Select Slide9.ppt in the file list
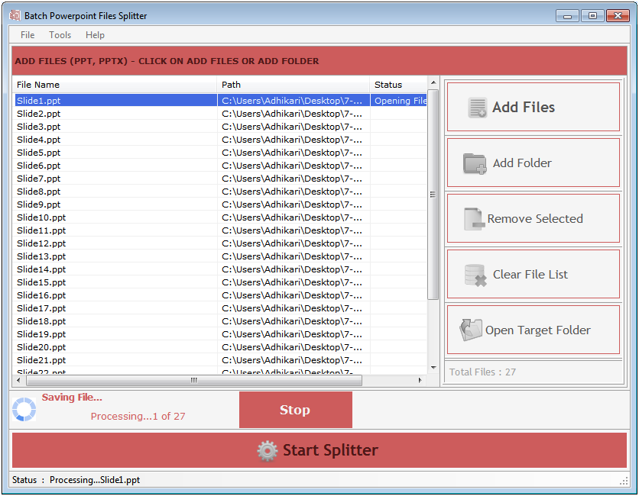This screenshot has width=639, height=496. [38, 205]
